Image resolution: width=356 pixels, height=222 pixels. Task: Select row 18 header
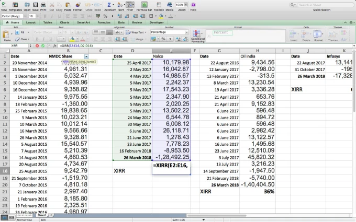point(5,171)
